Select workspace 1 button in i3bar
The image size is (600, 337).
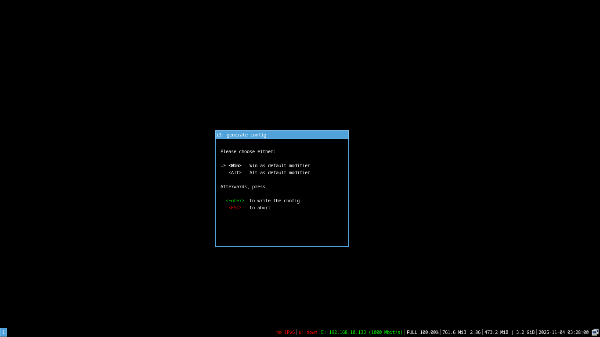pos(4,332)
